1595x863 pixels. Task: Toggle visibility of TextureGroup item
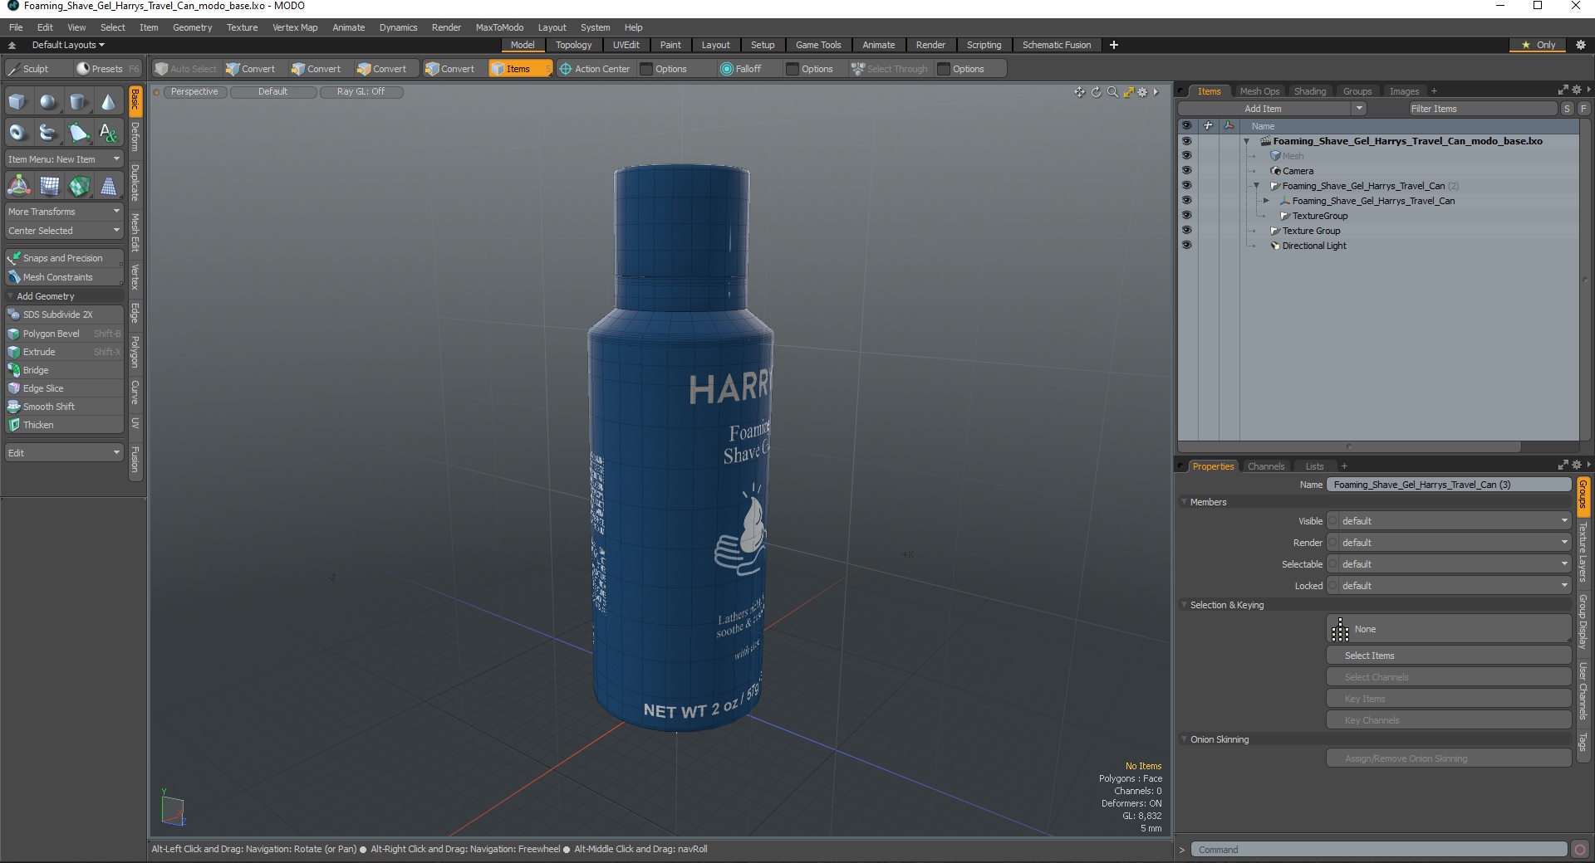click(1186, 216)
